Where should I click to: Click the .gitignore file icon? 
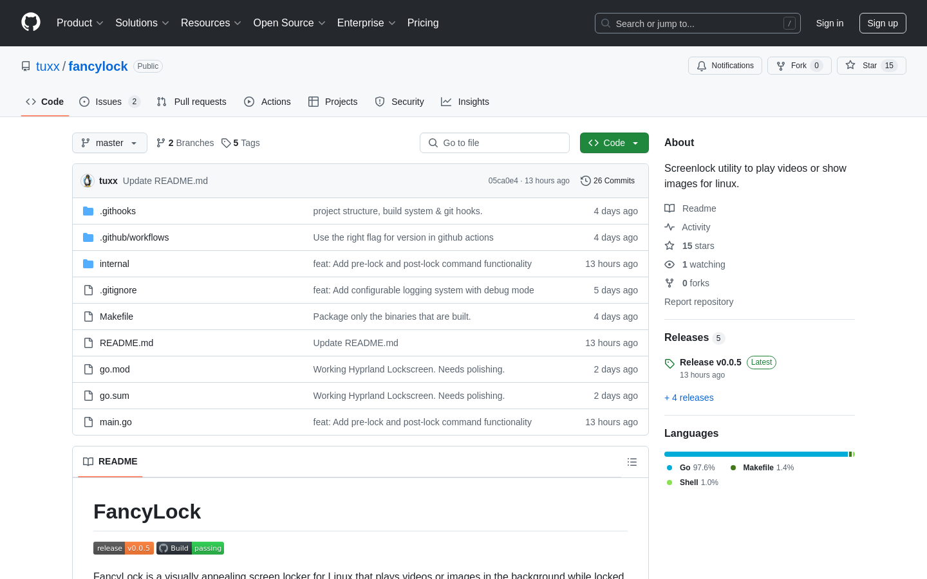88,290
